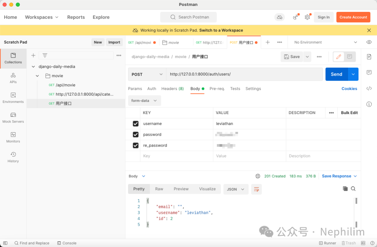377x247 pixels.
Task: Collapse the django-daily-media collection
Action: [34, 67]
